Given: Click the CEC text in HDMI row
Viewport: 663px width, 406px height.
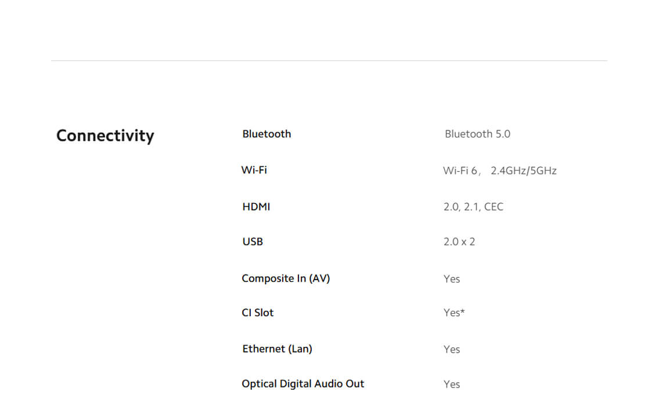Looking at the screenshot, I should (493, 207).
